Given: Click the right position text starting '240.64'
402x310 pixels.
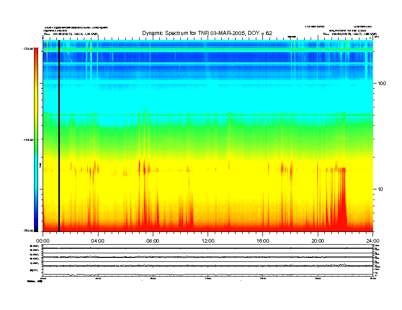Looking at the screenshot, I should click(x=354, y=34).
